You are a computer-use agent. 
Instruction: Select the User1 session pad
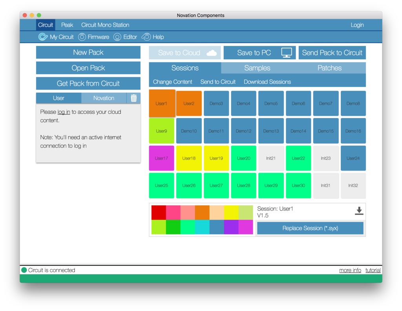pos(162,103)
